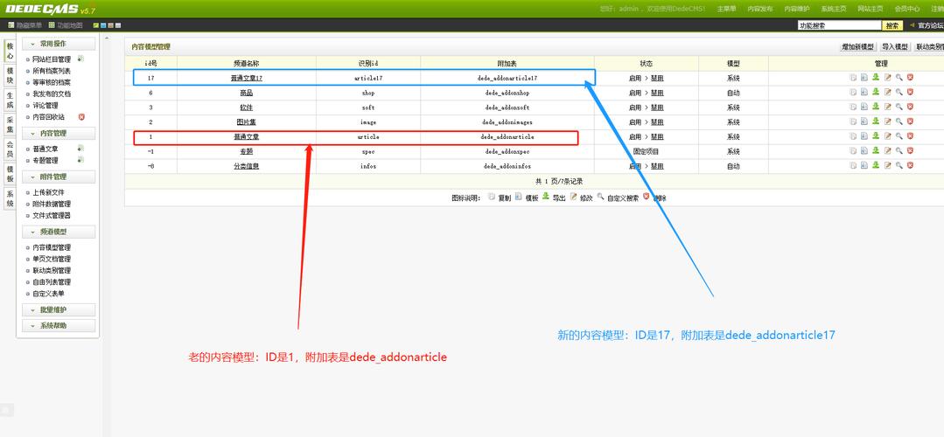
Task: Click the yellow 搜索 button
Action: point(892,25)
